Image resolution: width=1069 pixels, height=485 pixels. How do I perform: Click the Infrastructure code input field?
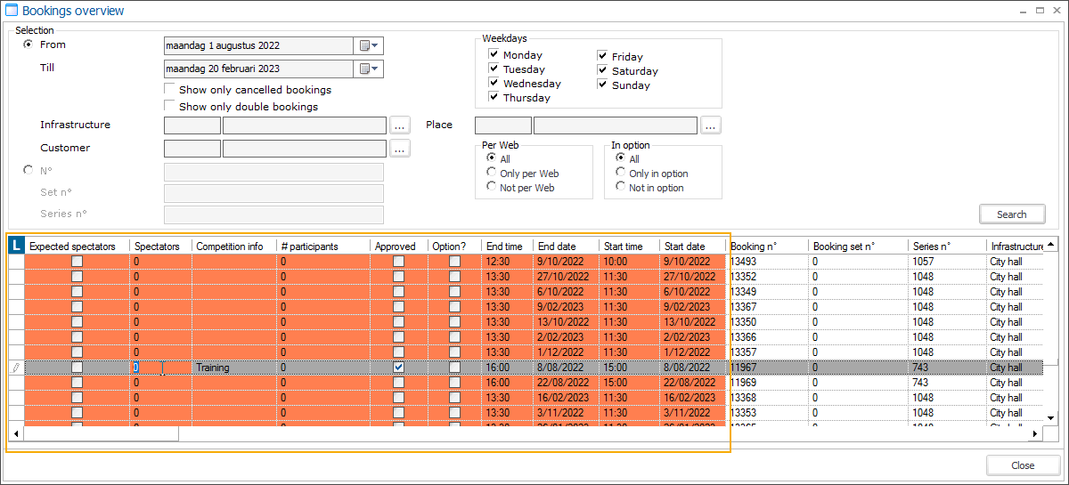point(192,125)
